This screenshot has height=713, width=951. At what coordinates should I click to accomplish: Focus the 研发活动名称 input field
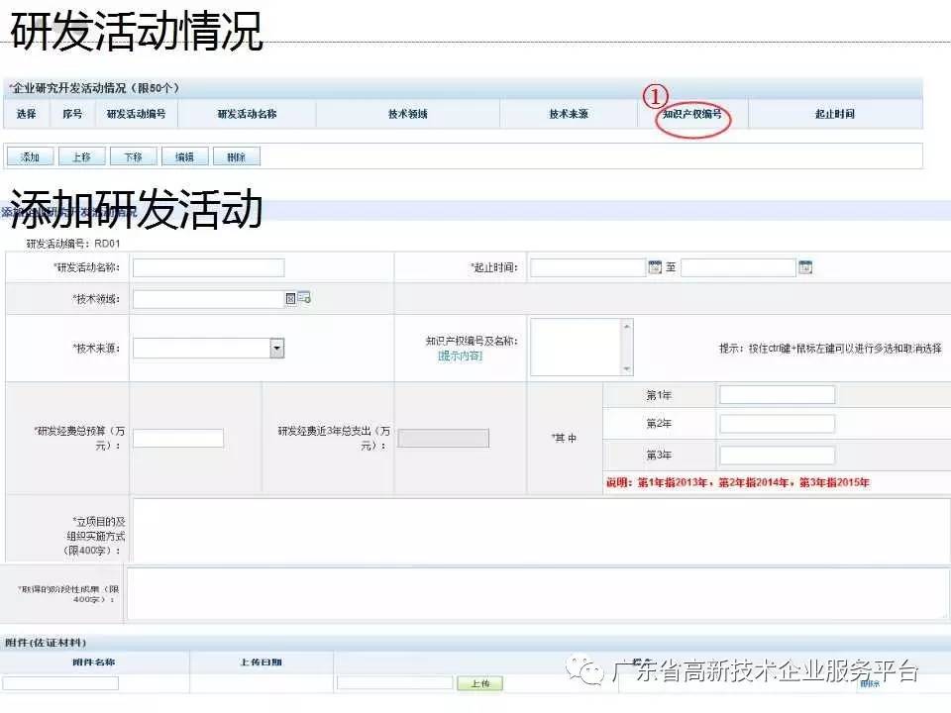pyautogui.click(x=208, y=267)
